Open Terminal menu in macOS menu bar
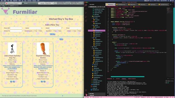175x98 pixels. pyautogui.click(x=29, y=1)
